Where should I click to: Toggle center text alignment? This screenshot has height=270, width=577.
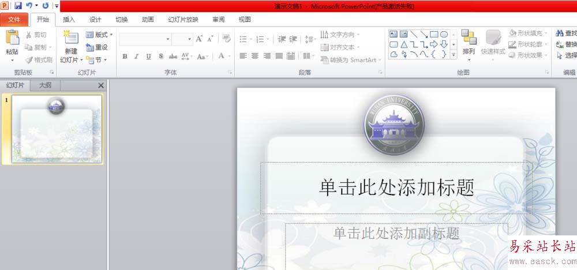(255, 56)
